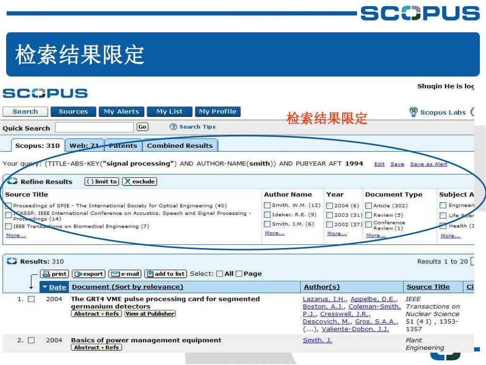
Task: Click the add to list button
Action: pyautogui.click(x=166, y=274)
